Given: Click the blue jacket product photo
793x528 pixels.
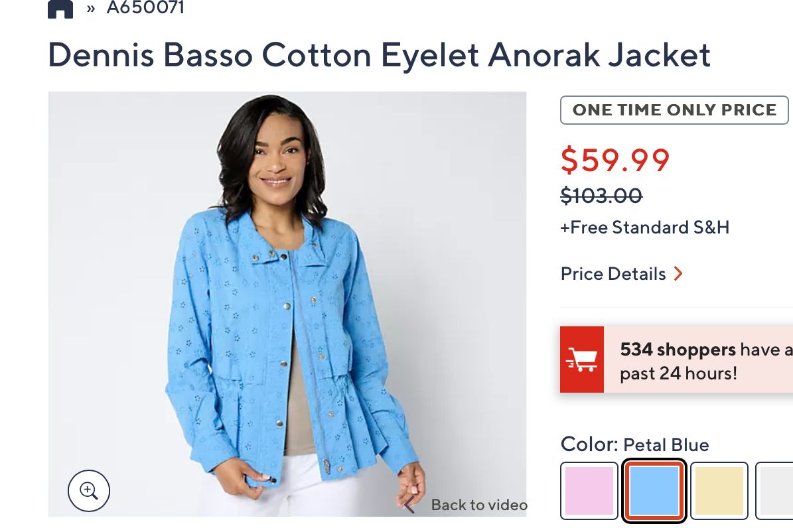Looking at the screenshot, I should coord(287,304).
